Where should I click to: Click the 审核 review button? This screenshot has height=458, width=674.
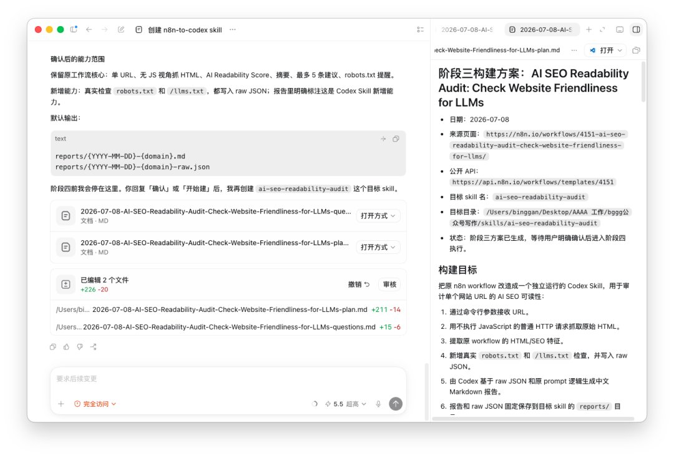[x=389, y=285]
